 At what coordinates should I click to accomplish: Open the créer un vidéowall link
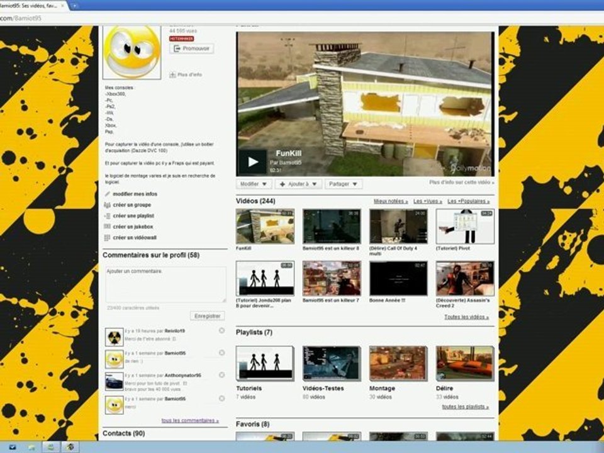(135, 238)
